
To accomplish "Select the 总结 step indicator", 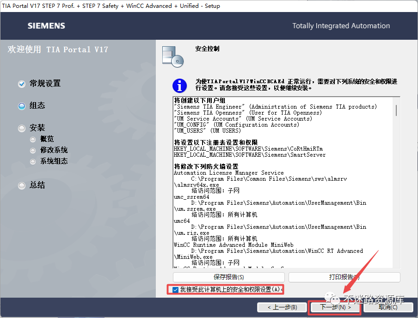I will tap(22, 185).
